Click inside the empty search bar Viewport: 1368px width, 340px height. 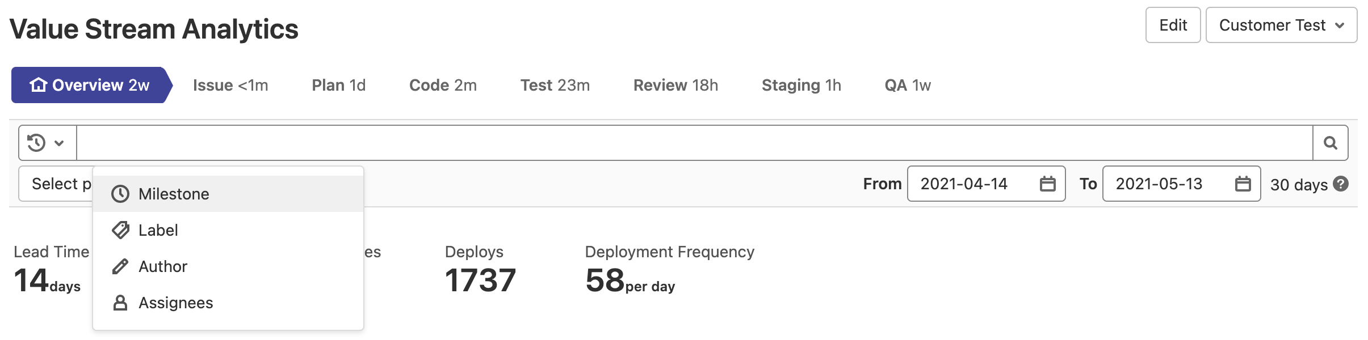tap(681, 142)
